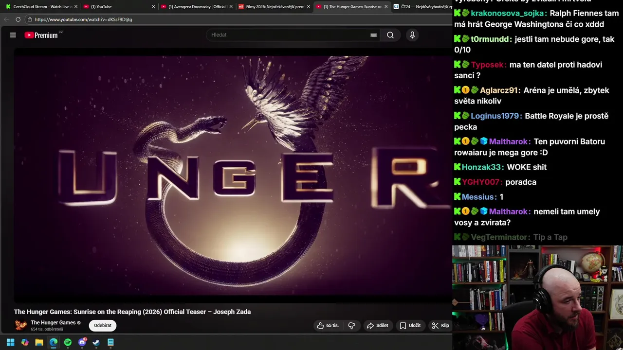623x350 pixels.
Task: Click the "WOKE shit" chat message
Action: point(527,167)
